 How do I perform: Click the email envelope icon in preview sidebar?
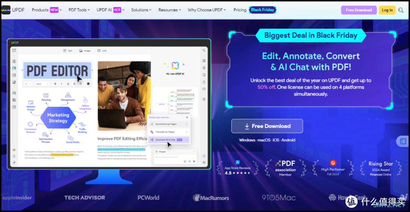(x=204, y=89)
